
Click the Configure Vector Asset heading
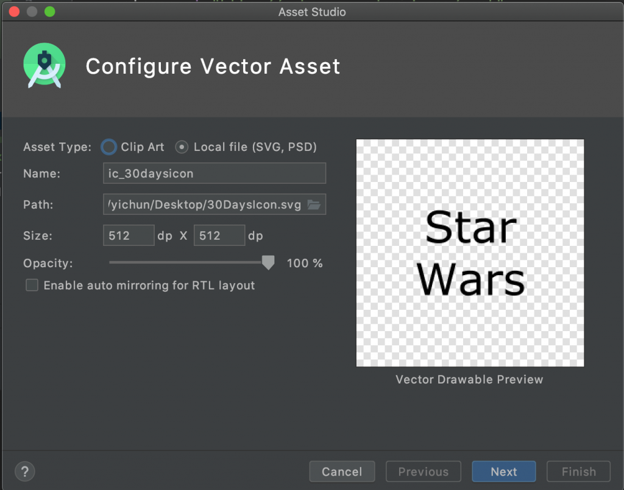213,66
